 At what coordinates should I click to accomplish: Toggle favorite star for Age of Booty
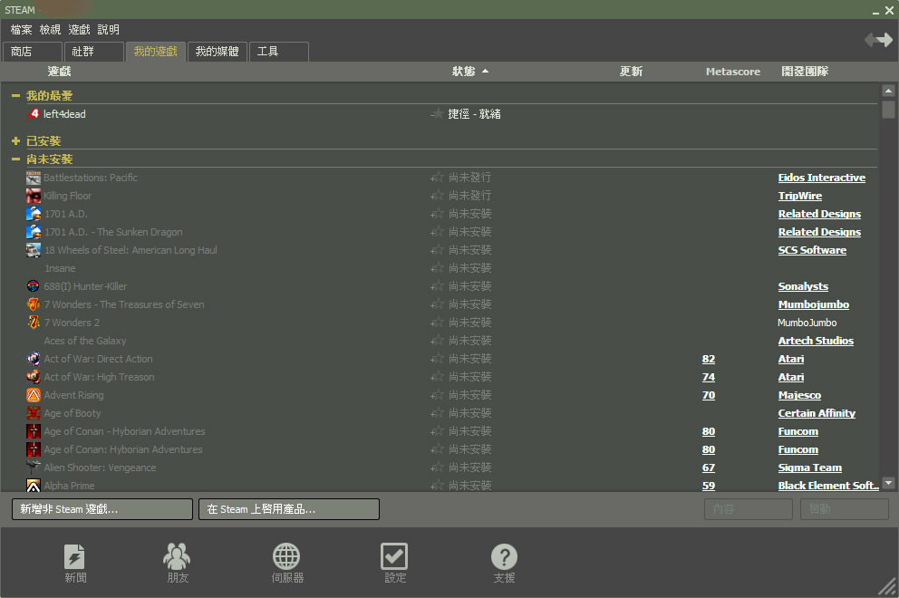[438, 413]
